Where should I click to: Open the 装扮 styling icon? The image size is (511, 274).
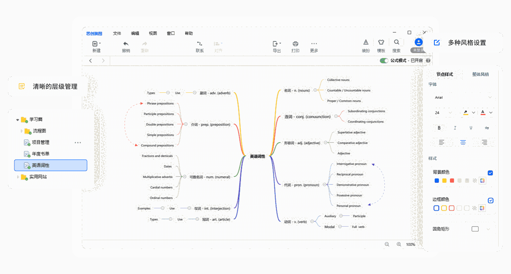pyautogui.click(x=366, y=42)
